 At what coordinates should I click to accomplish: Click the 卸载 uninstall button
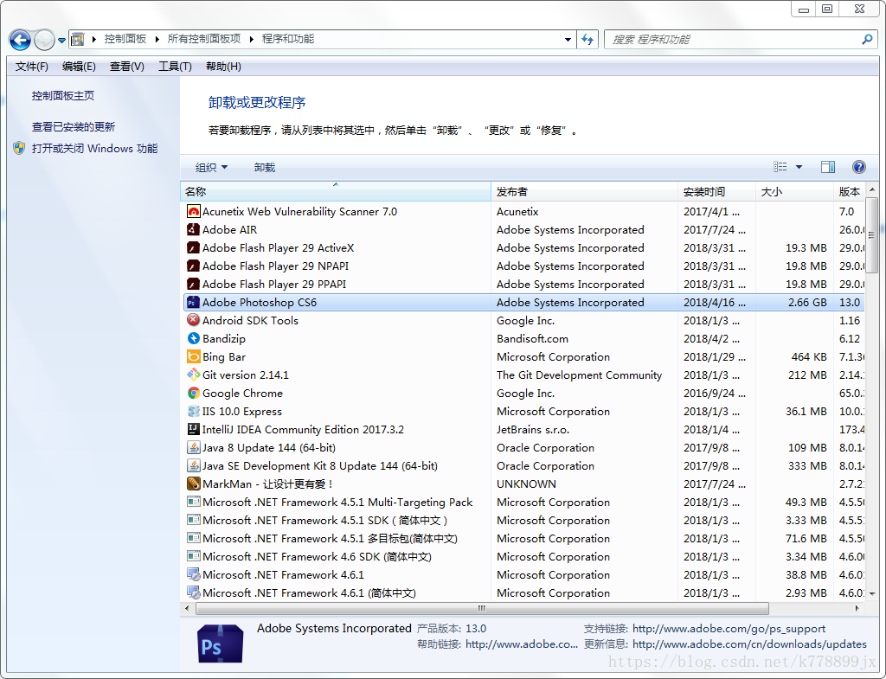tap(265, 167)
